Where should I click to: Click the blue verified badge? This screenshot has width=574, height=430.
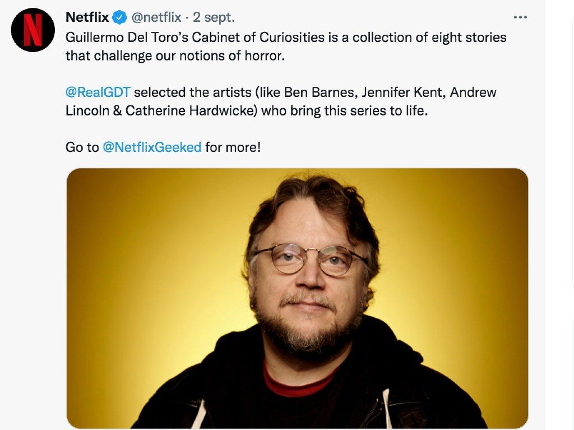click(119, 17)
